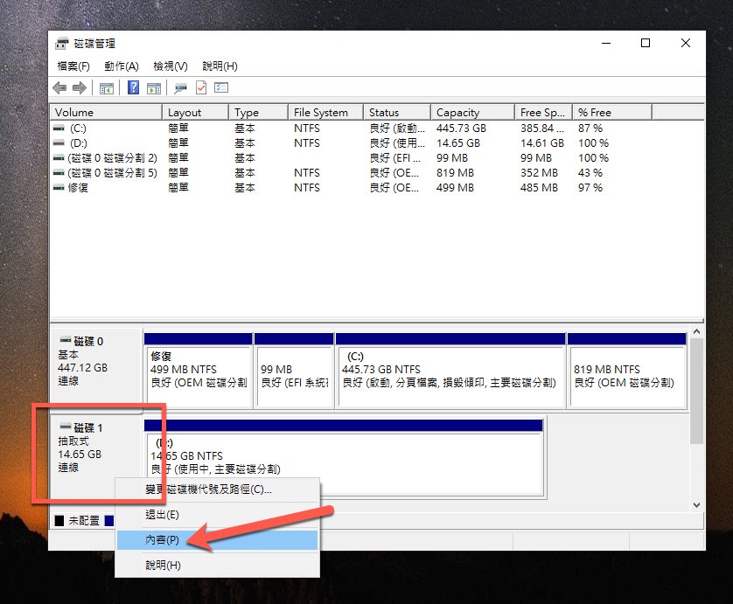Click the settings list icon at toolbar end

(221, 87)
